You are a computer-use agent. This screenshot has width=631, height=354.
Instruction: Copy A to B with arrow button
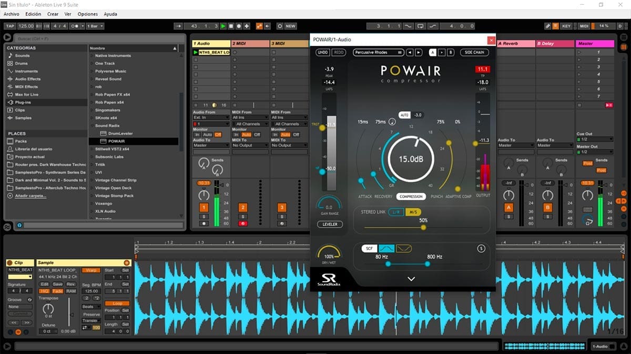tap(442, 52)
